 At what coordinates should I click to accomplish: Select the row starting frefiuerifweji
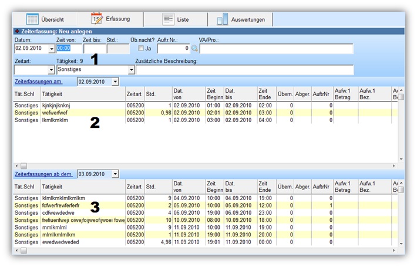(206, 220)
